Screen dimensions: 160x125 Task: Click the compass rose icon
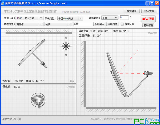(x=66, y=46)
